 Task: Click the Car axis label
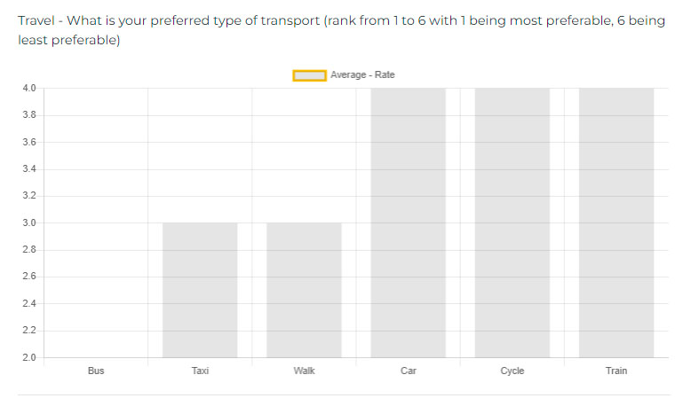coord(409,371)
